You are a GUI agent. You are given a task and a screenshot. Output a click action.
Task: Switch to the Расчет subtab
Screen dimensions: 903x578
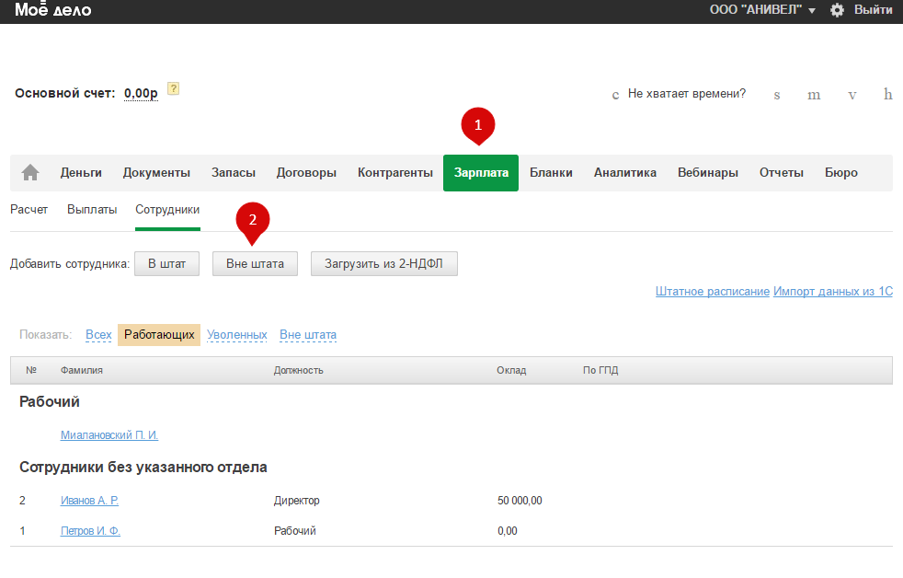29,210
